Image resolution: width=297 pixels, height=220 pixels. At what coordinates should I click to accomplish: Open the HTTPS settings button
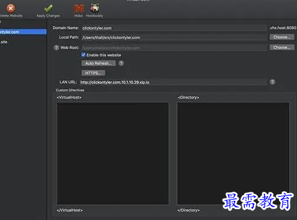click(93, 73)
